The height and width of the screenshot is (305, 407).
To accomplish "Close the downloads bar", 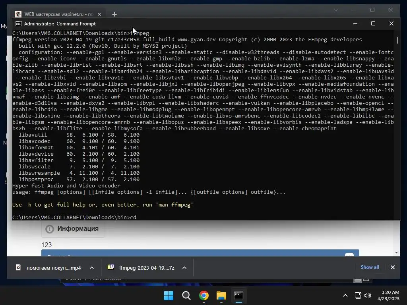I will [x=393, y=267].
